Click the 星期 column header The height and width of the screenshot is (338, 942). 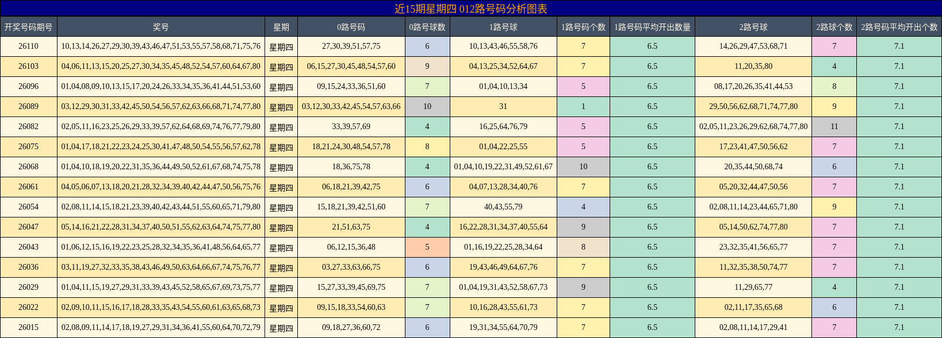click(x=281, y=27)
